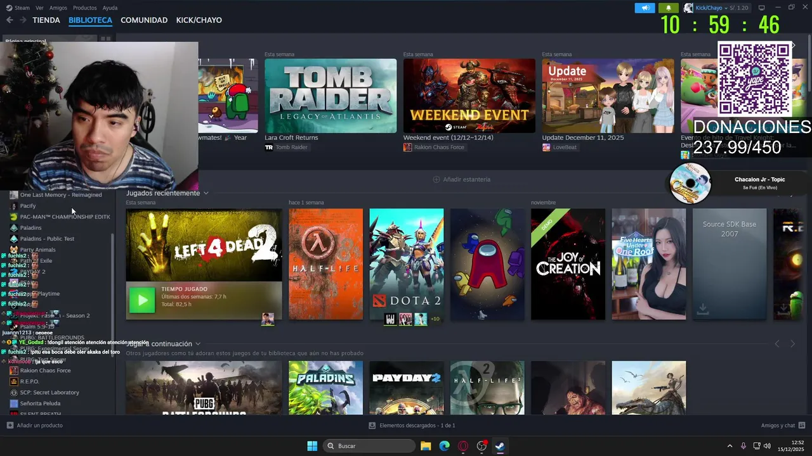Screen dimensions: 812x456
Task: Open the Paladins cover in Jugar a continuación
Action: click(325, 388)
